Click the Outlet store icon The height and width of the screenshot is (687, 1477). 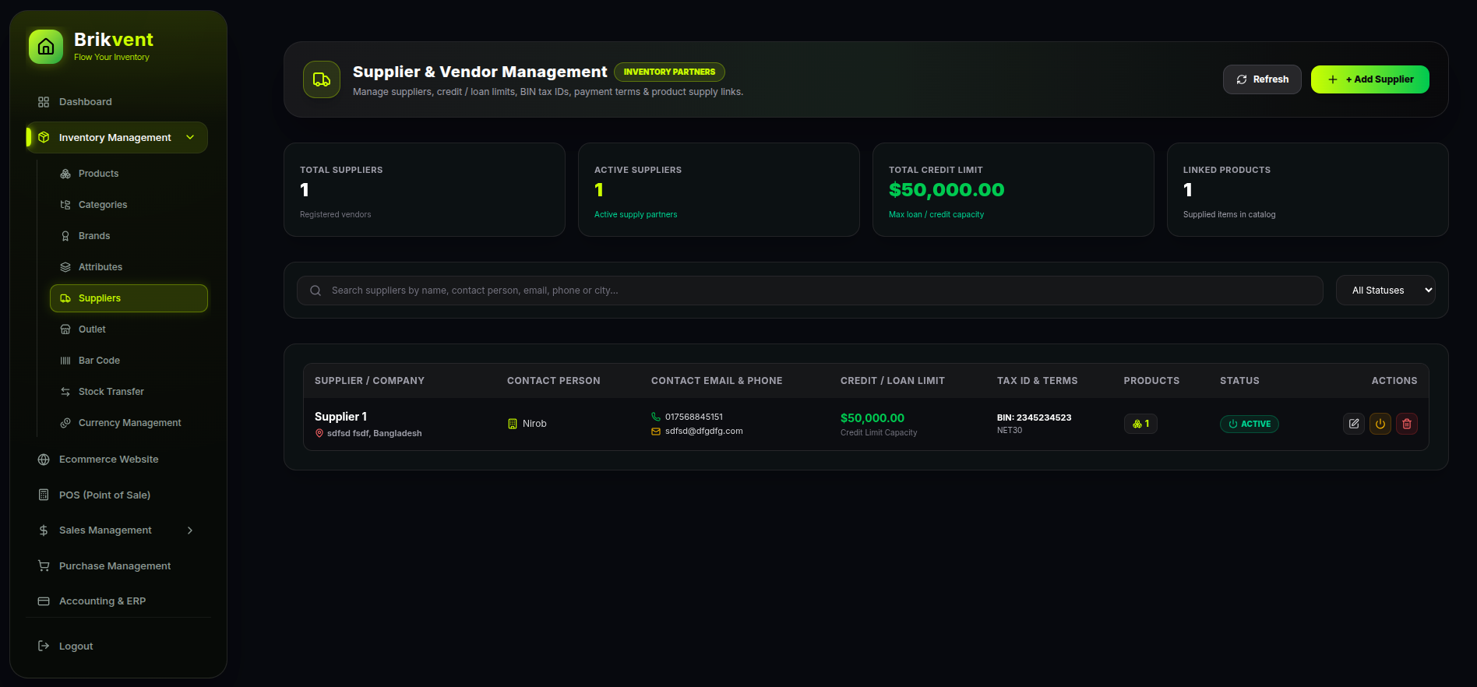point(65,329)
